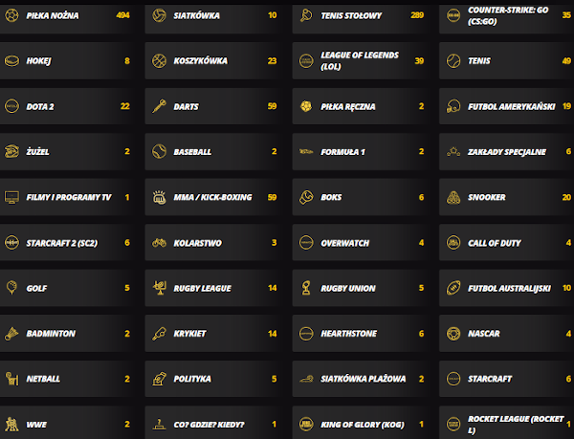This screenshot has height=439, width=574.
Task: Select the Hearthstone esports tile
Action: [362, 333]
